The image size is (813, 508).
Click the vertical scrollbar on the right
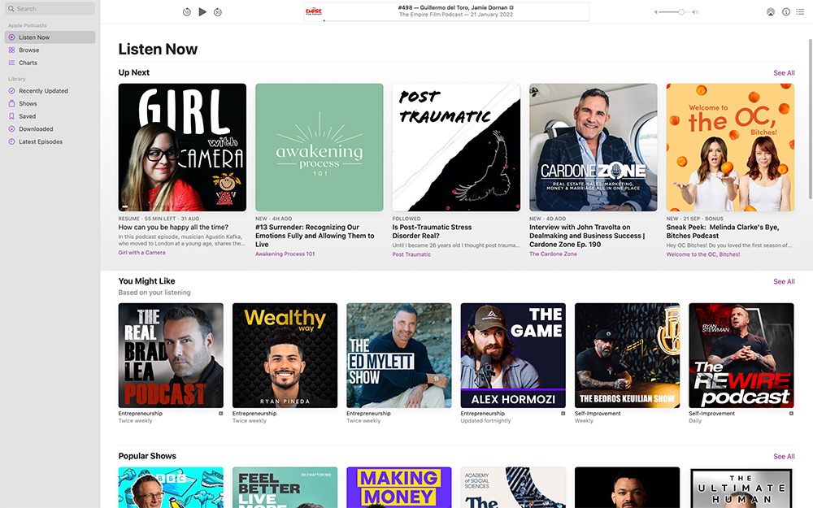pyautogui.click(x=811, y=119)
